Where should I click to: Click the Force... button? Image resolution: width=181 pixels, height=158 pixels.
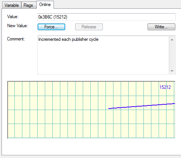[51, 27]
